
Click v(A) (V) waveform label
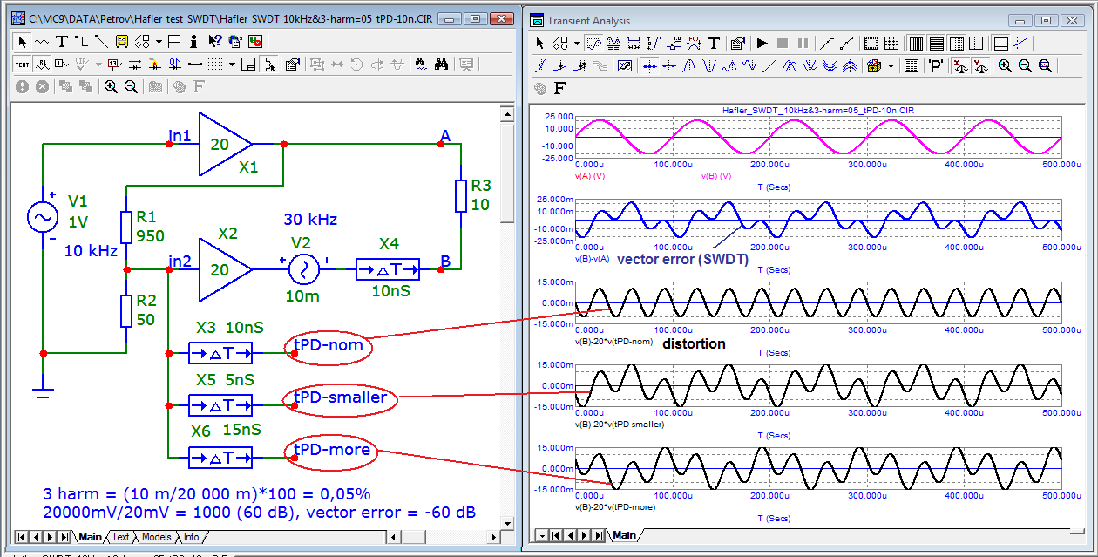[x=590, y=175]
